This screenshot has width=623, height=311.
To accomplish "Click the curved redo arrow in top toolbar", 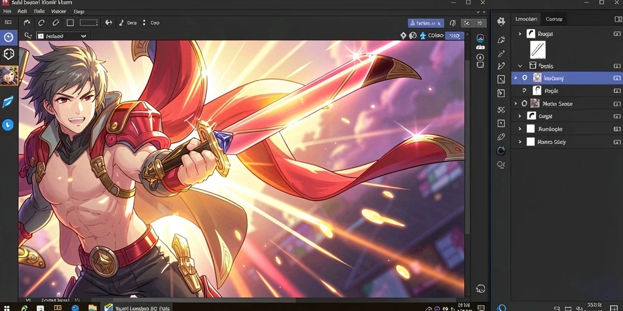I will [27, 23].
